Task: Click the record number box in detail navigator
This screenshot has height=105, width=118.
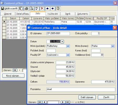Action: pos(54,102)
